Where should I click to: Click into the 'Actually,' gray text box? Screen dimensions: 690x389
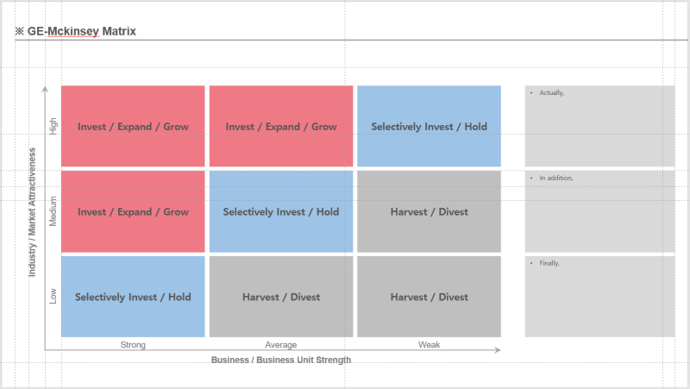[599, 125]
